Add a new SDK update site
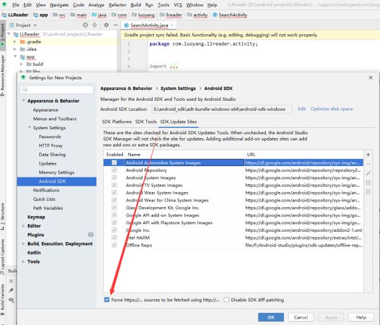 coord(368,155)
